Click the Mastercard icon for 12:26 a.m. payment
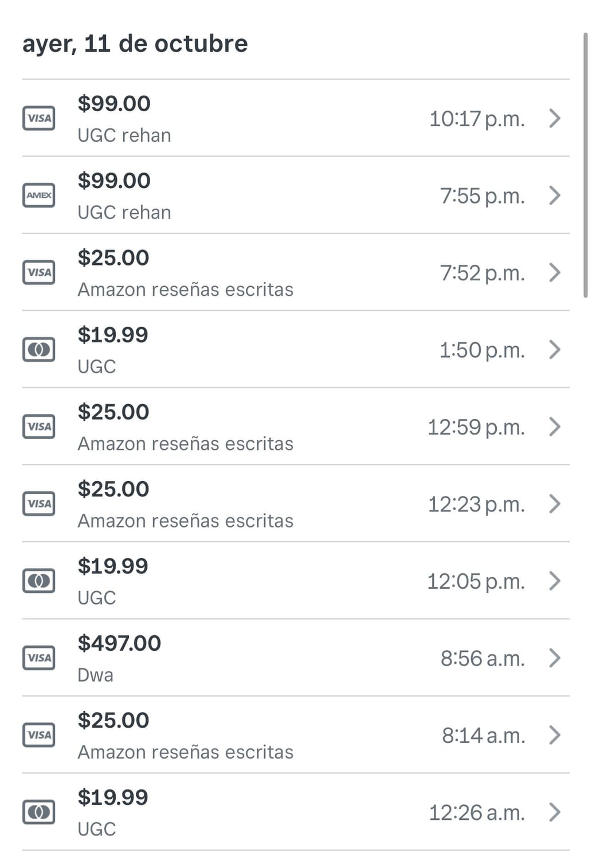Screen dimensions: 592x860 (x=39, y=812)
